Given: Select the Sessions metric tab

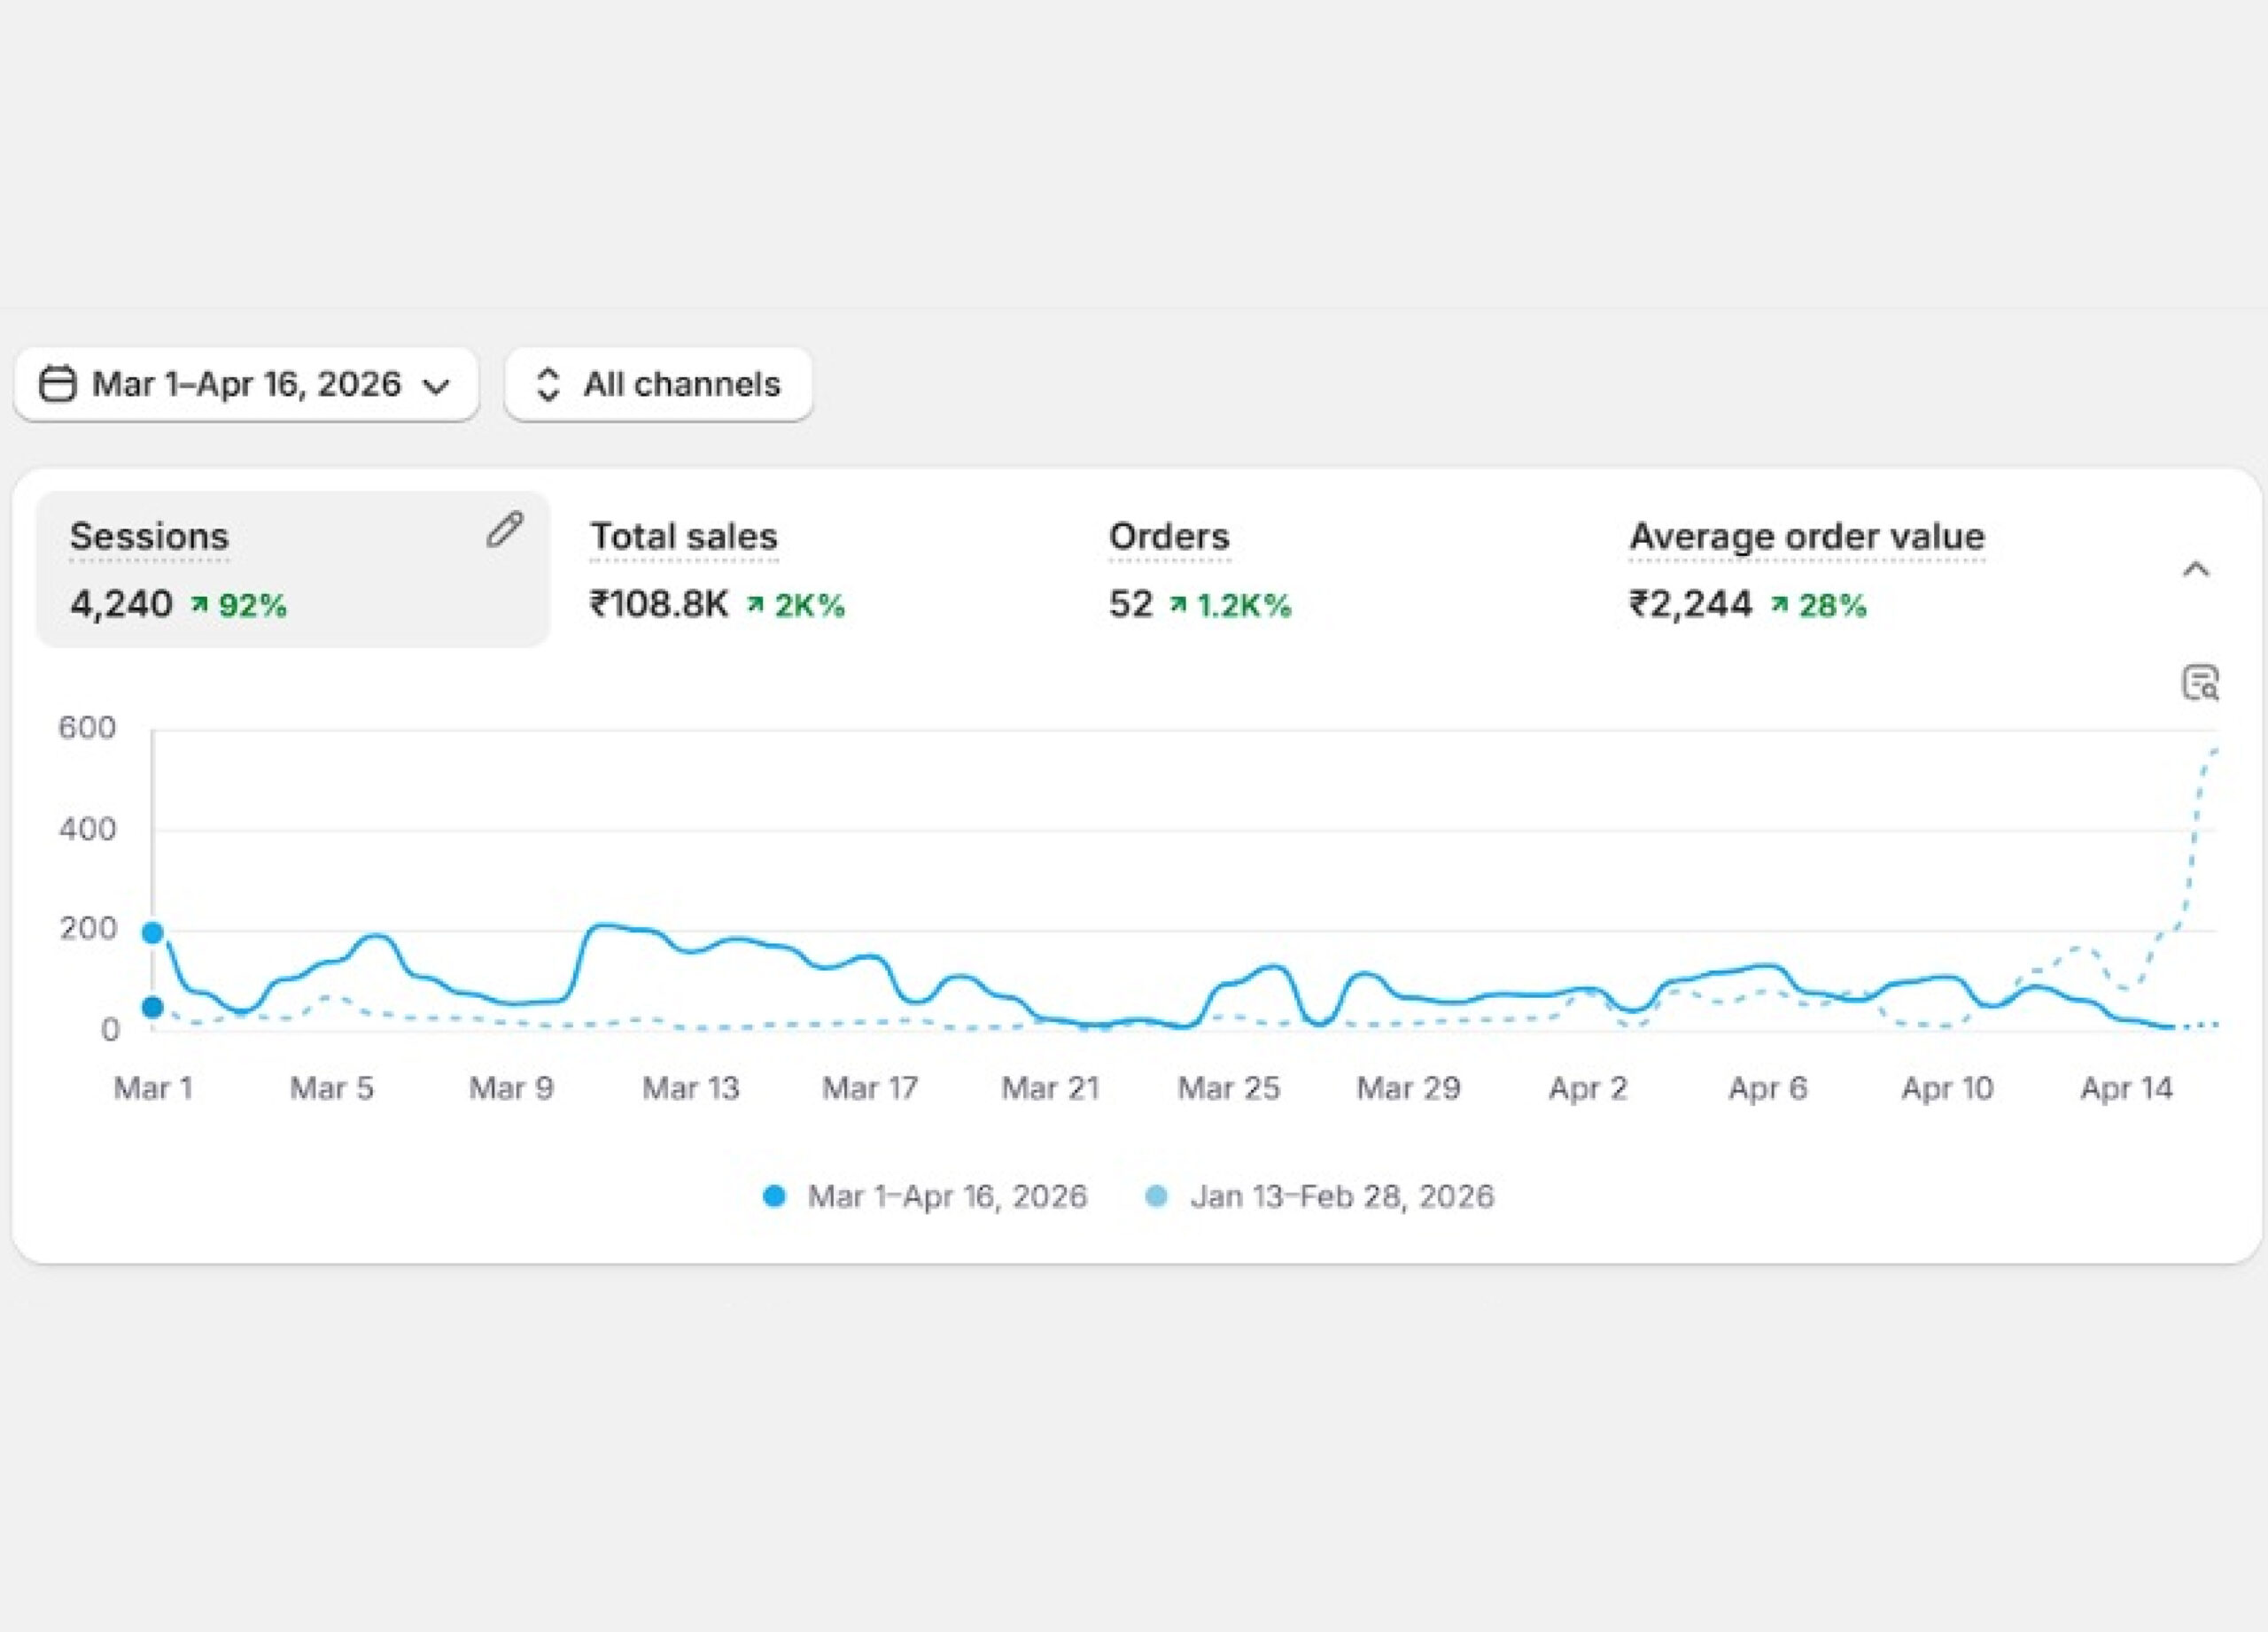Looking at the screenshot, I should (x=149, y=537).
